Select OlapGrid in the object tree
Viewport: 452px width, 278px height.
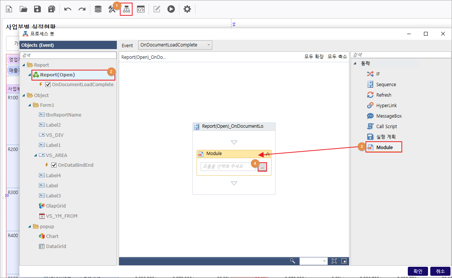pyautogui.click(x=56, y=206)
